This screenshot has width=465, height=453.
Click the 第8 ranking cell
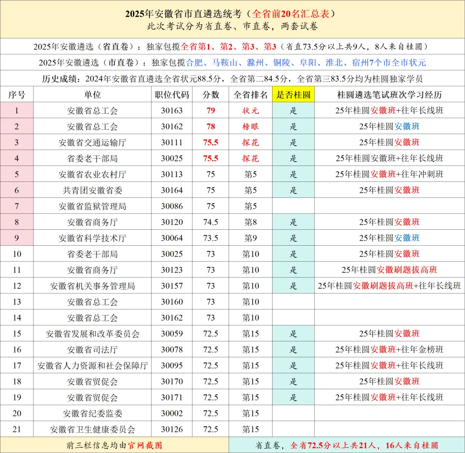pyautogui.click(x=251, y=222)
